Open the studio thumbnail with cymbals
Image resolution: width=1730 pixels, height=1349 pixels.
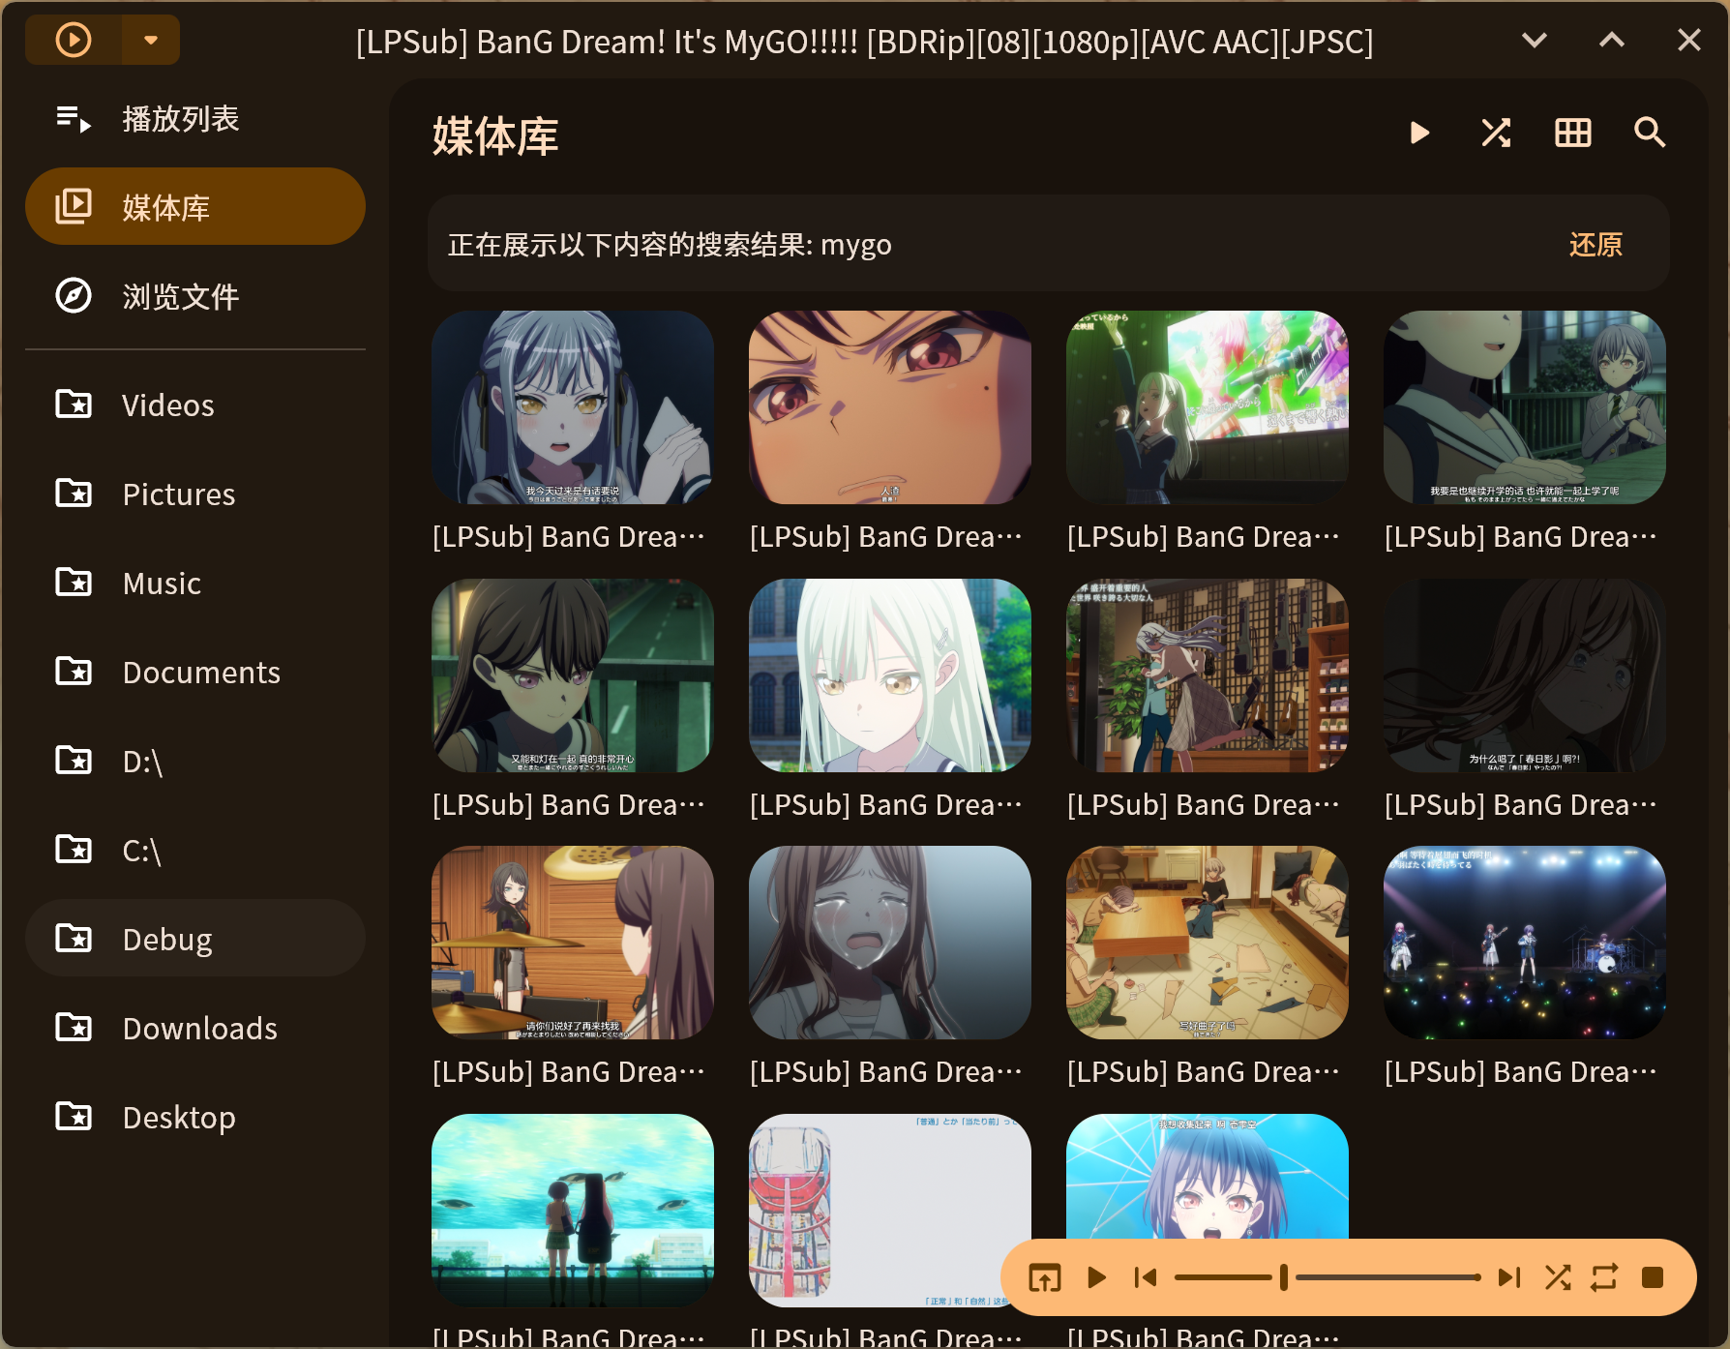[573, 943]
